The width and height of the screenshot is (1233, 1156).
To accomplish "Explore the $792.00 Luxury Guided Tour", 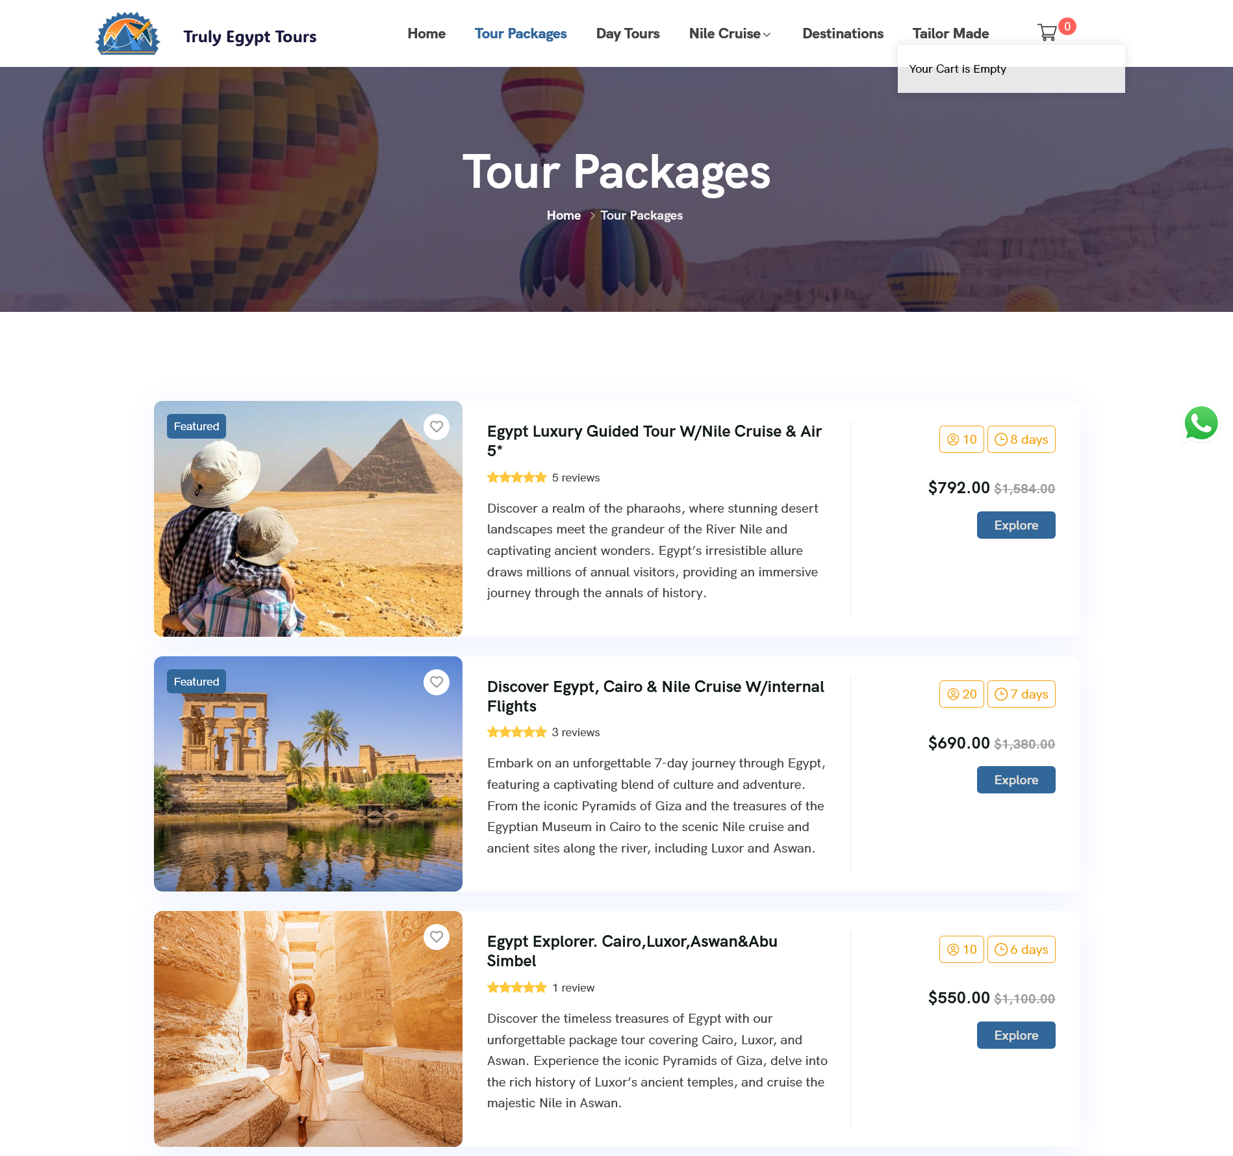I will [1016, 525].
